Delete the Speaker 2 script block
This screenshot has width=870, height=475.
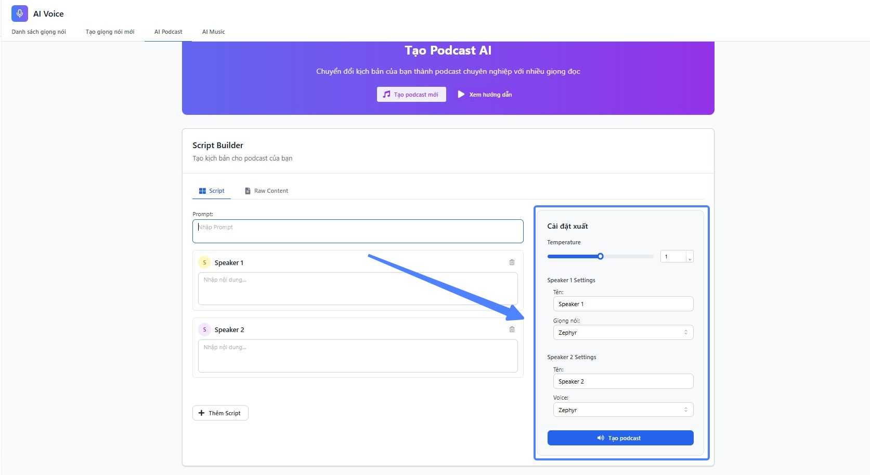[x=512, y=329]
